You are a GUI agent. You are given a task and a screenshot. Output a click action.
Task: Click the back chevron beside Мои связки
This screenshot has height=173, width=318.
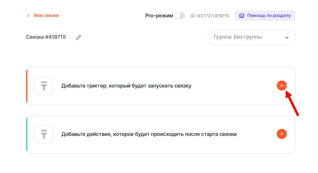click(x=28, y=16)
